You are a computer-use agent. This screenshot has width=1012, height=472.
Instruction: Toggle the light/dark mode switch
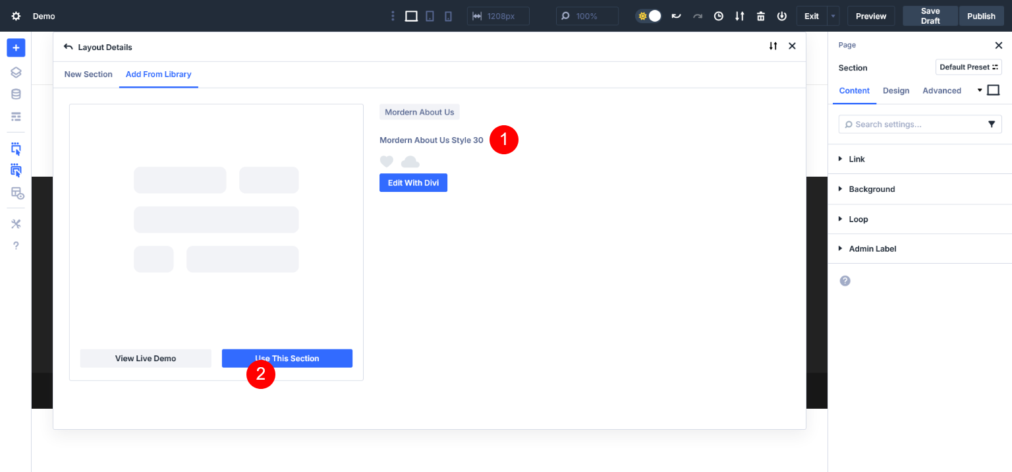(x=648, y=16)
